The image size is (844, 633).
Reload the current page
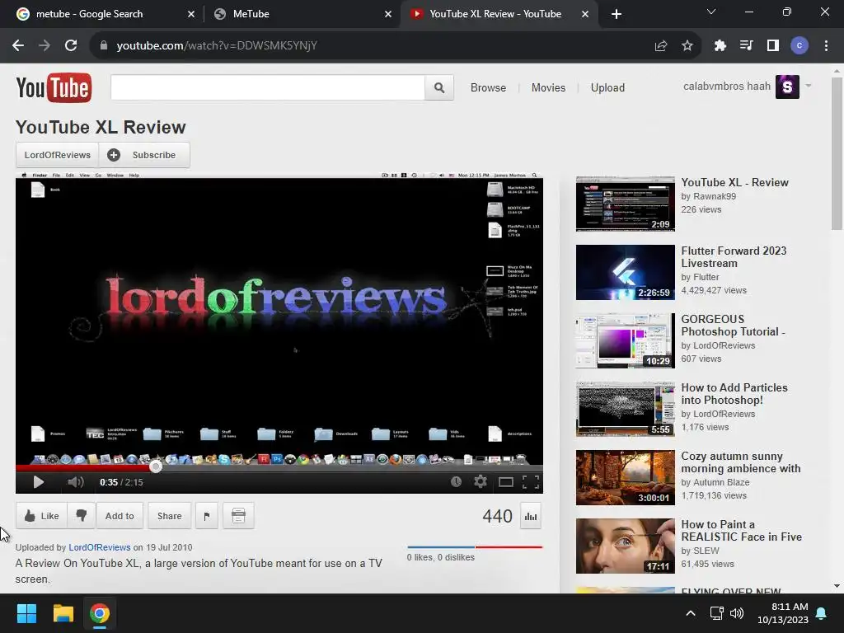[x=71, y=45]
